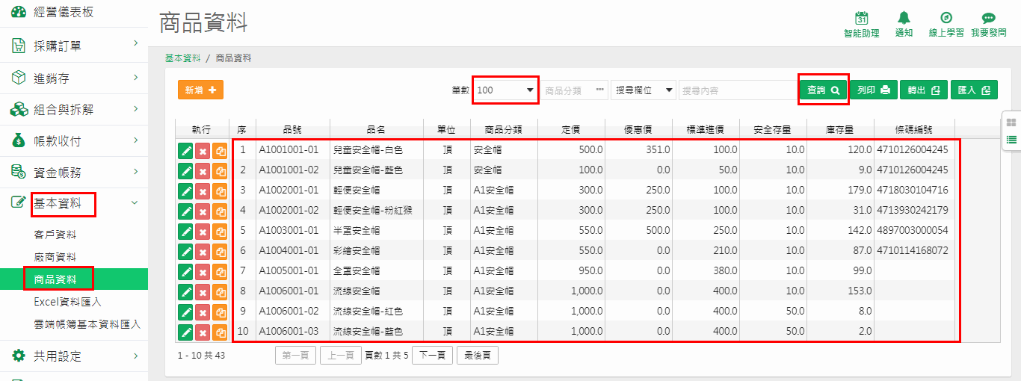Image resolution: width=1021 pixels, height=381 pixels.
Task: Delete row A1001001-01 with the red x icon
Action: coord(203,150)
